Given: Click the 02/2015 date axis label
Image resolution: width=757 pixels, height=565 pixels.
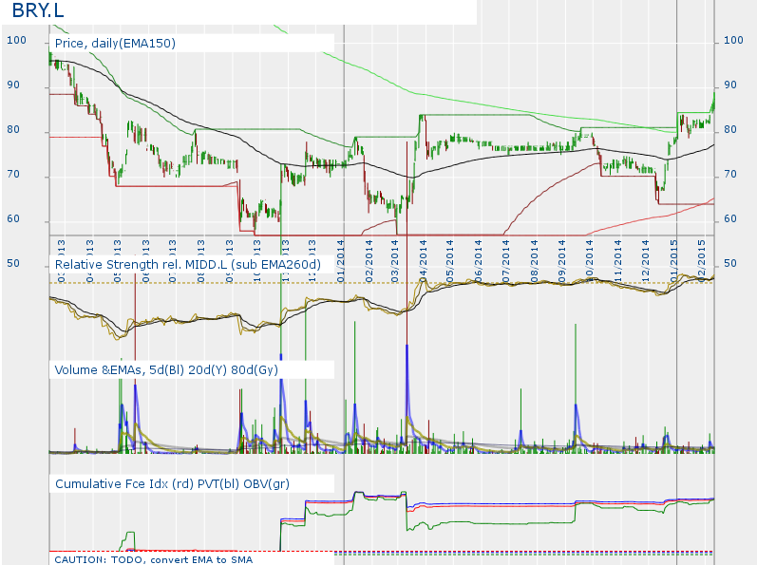Looking at the screenshot, I should [702, 260].
